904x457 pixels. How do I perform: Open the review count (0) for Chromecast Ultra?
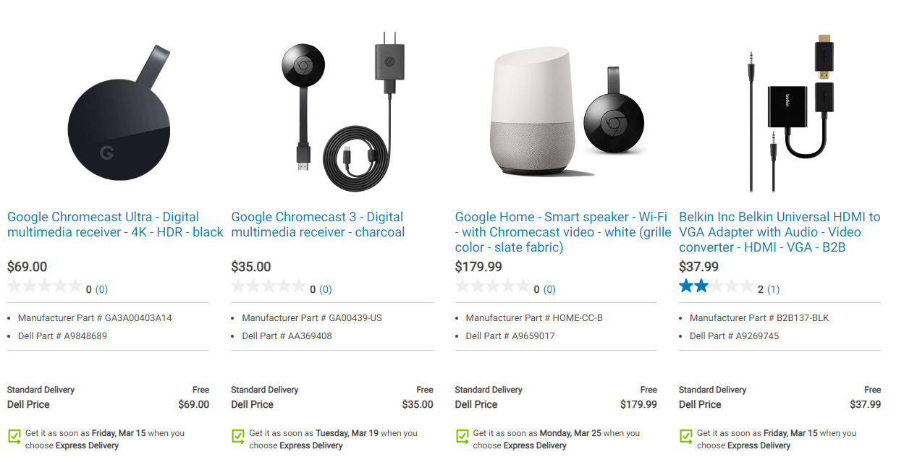(101, 289)
